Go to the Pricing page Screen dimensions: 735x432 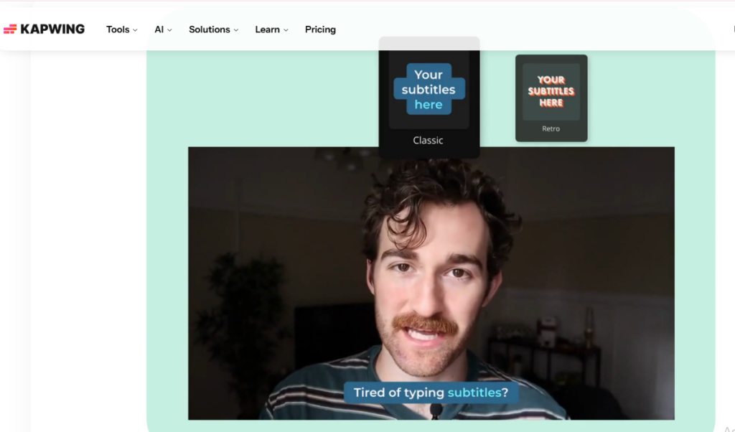[320, 29]
